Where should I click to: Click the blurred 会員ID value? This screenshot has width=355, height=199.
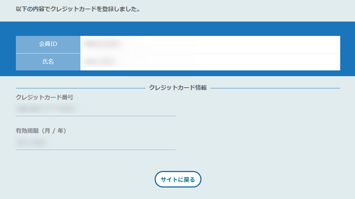click(102, 44)
